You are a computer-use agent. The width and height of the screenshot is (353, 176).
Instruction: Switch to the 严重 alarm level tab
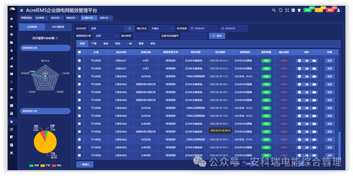click(x=94, y=44)
